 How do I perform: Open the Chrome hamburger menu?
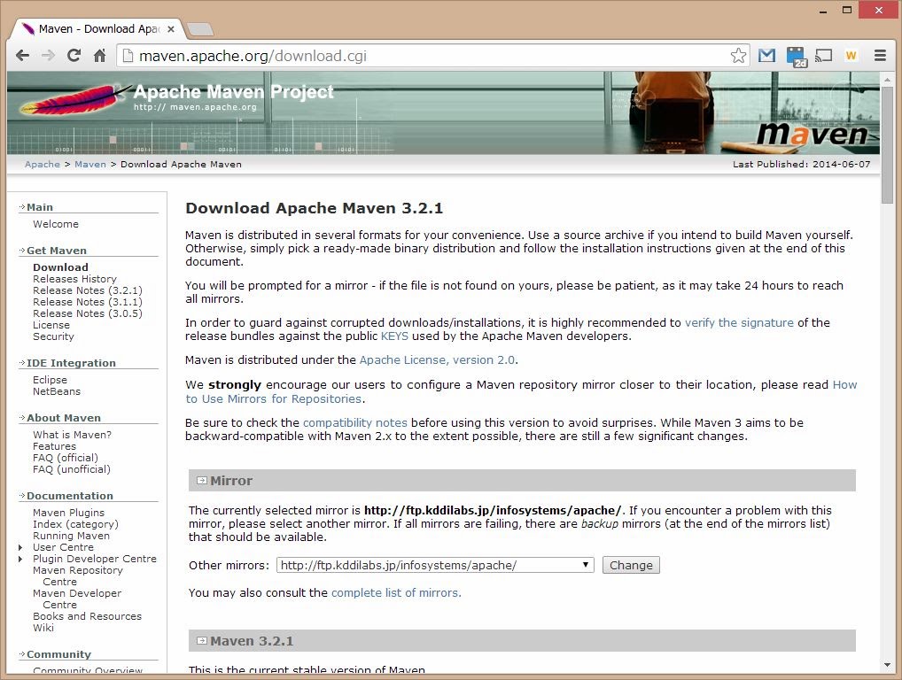(880, 56)
